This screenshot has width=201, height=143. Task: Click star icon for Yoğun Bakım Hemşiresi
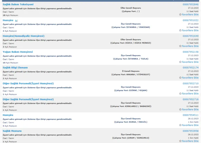coord(180,62)
